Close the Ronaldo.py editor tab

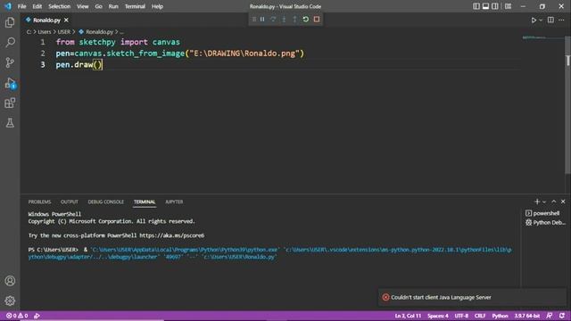[x=66, y=20]
